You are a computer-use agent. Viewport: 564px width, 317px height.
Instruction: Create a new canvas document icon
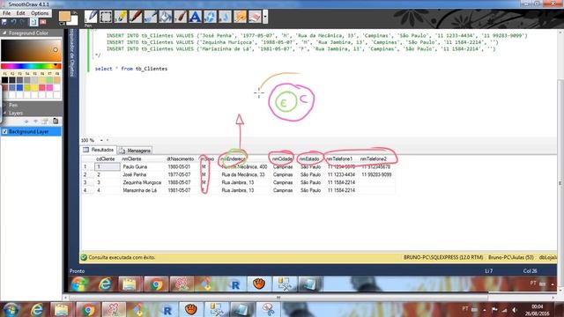tap(33, 22)
